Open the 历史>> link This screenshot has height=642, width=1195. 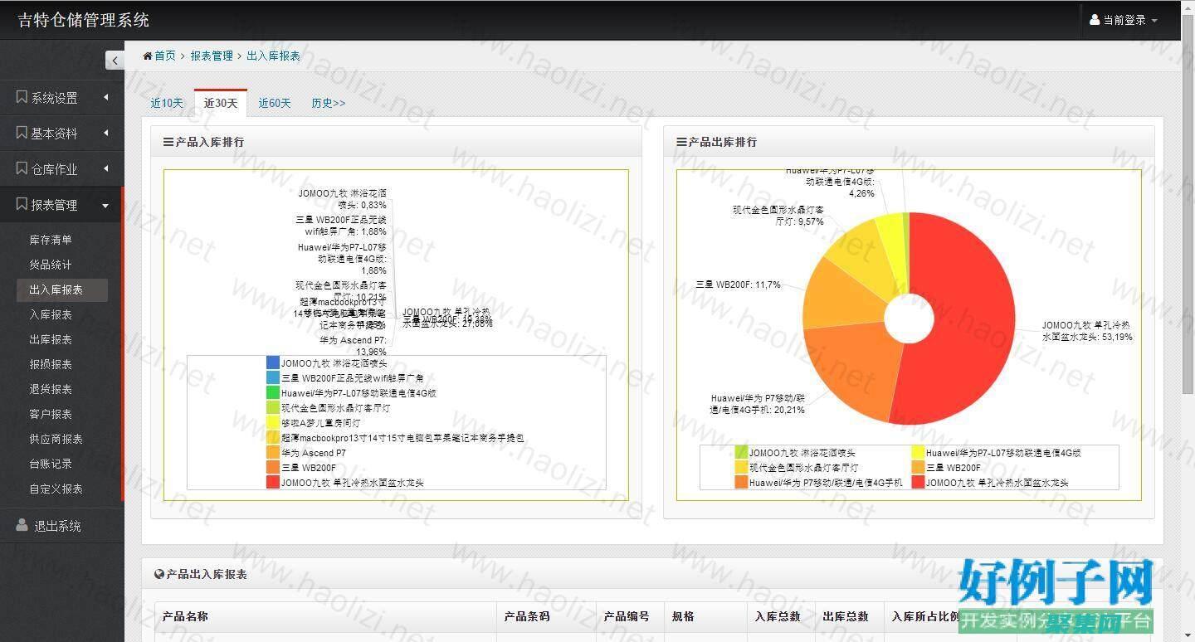click(x=328, y=103)
